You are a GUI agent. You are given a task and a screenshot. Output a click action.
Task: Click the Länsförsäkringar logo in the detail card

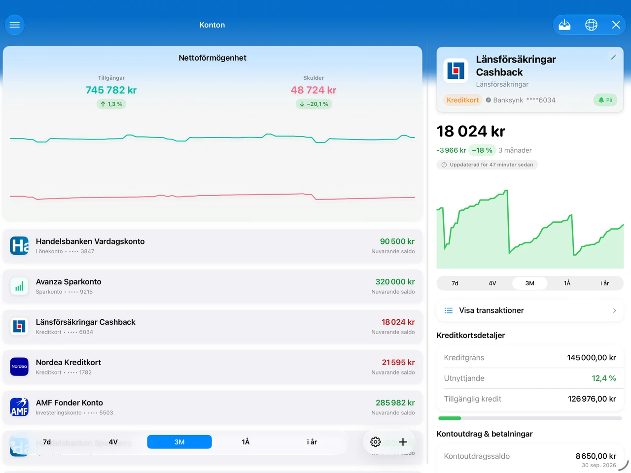point(456,70)
